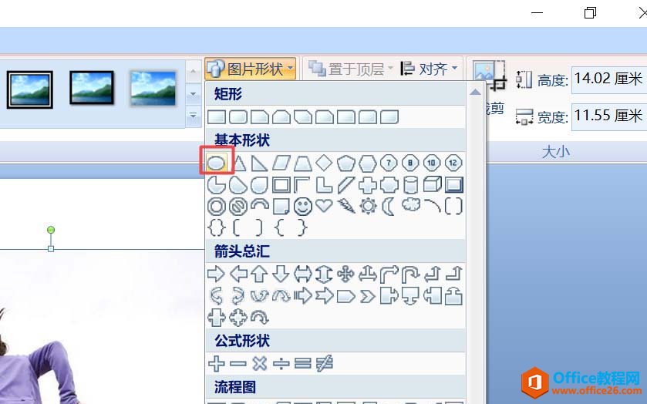Viewport: 647px width, 404px height.
Task: Select the curved right arrow shape
Action: (x=216, y=296)
